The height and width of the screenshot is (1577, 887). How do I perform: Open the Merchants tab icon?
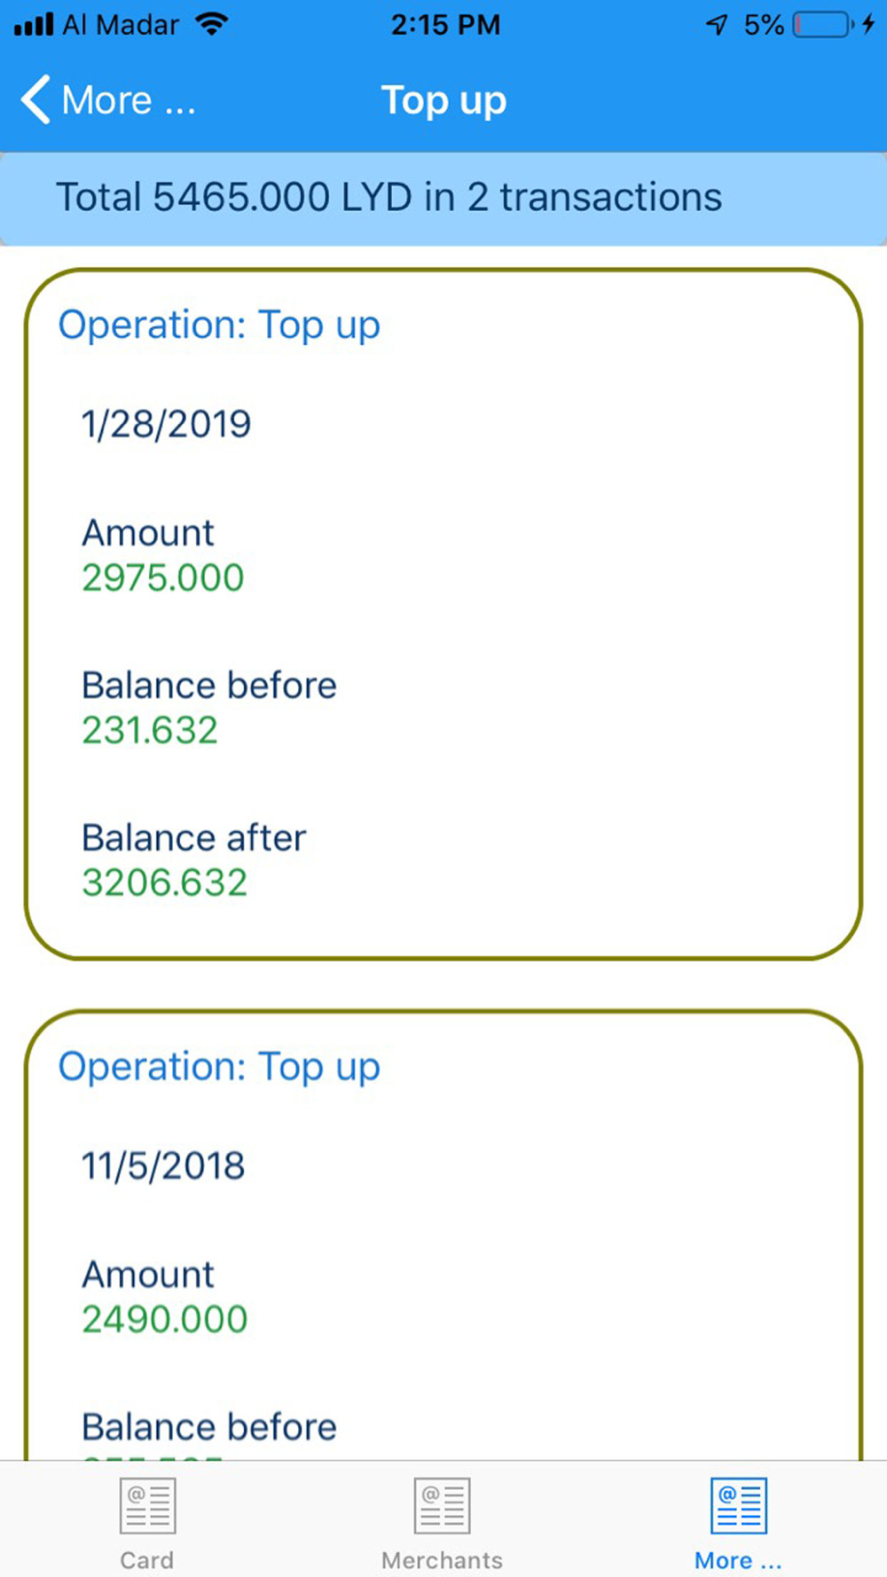point(442,1505)
